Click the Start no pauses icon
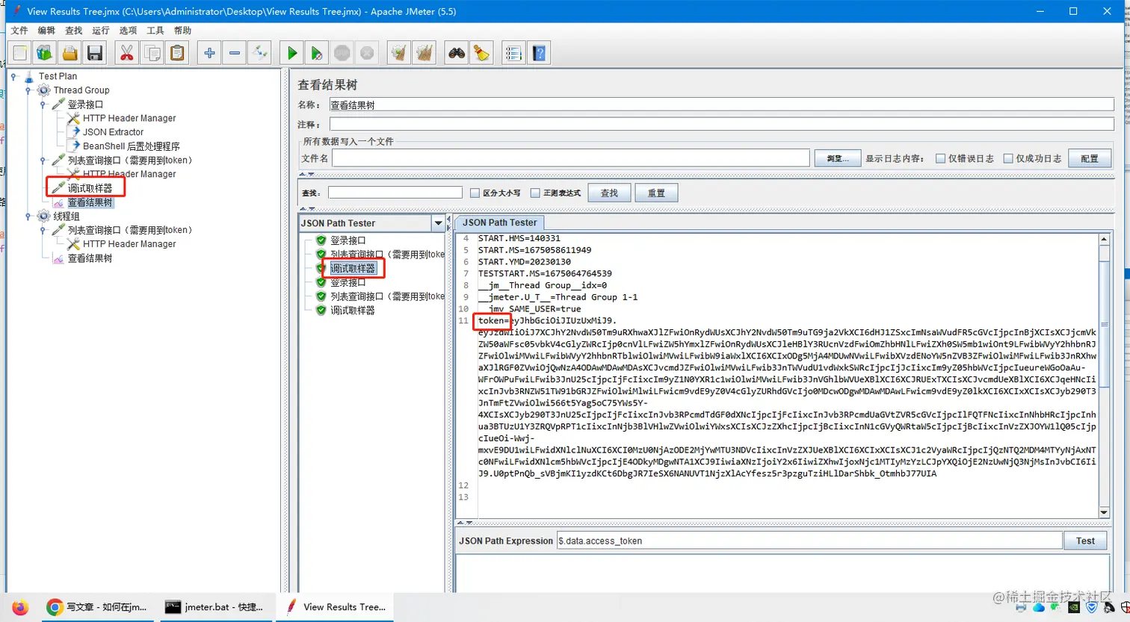 317,53
